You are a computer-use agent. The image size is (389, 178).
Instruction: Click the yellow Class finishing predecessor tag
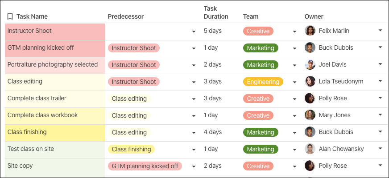131,149
